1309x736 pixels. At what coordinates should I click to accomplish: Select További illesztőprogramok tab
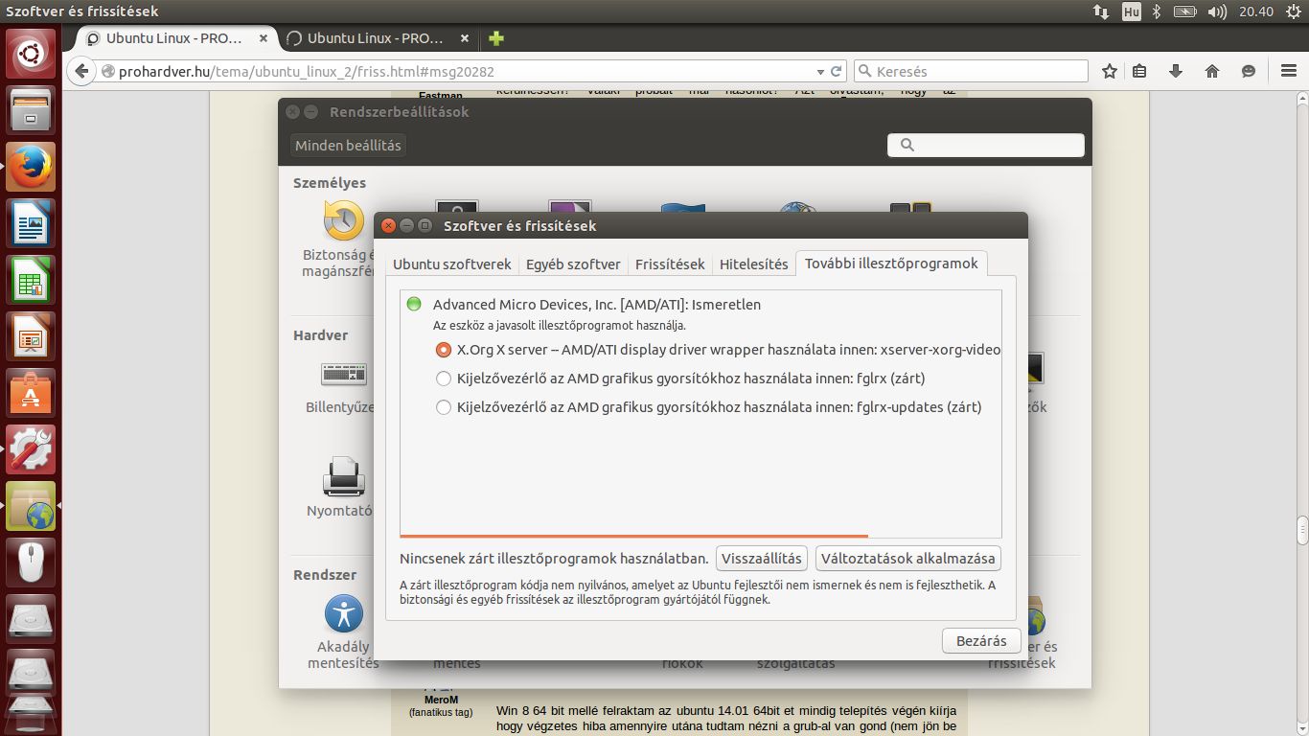891,264
